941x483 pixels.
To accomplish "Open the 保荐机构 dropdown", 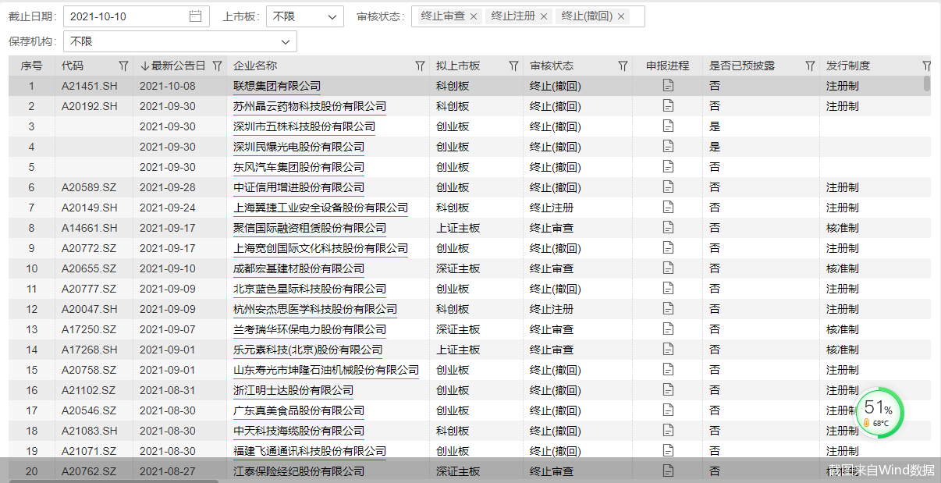I will coord(179,41).
